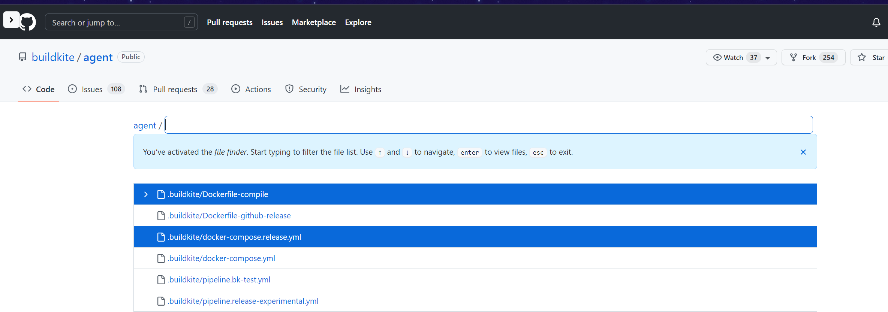The height and width of the screenshot is (312, 888).
Task: Open .buildkite/pipeline.bk-test.yml
Action: point(219,280)
